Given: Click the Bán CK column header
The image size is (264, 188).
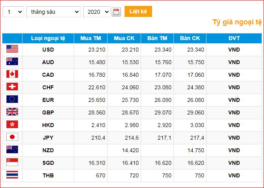Looking at the screenshot, I should pyautogui.click(x=190, y=38).
